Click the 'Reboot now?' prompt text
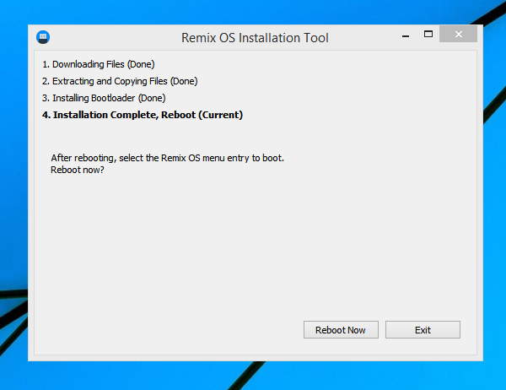Viewport: 506px width, 390px height. click(78, 170)
